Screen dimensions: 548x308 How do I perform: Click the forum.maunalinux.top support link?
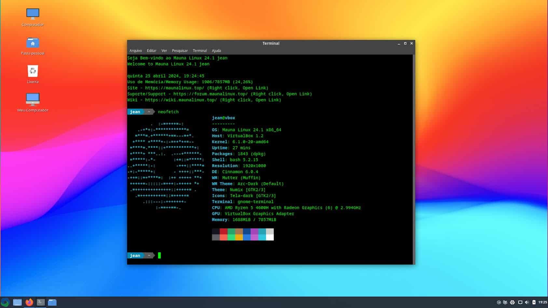210,94
